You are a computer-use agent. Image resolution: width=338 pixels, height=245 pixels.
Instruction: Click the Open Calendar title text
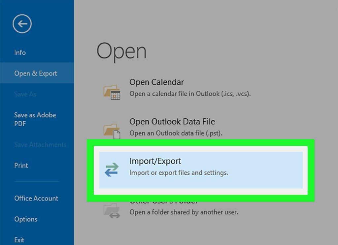(x=156, y=82)
